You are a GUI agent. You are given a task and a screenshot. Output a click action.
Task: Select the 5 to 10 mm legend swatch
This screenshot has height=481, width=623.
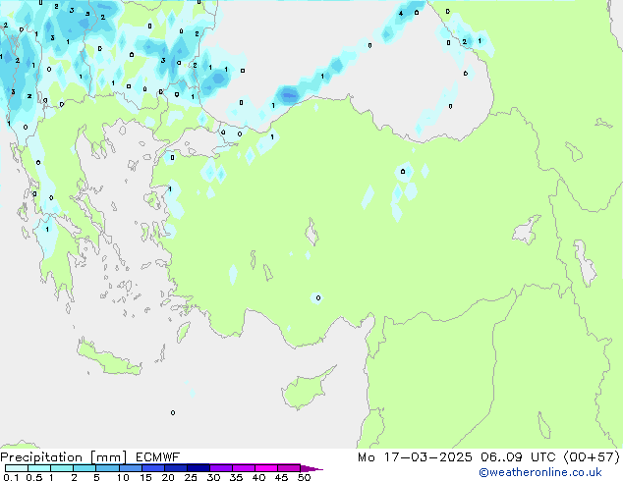click(x=107, y=468)
